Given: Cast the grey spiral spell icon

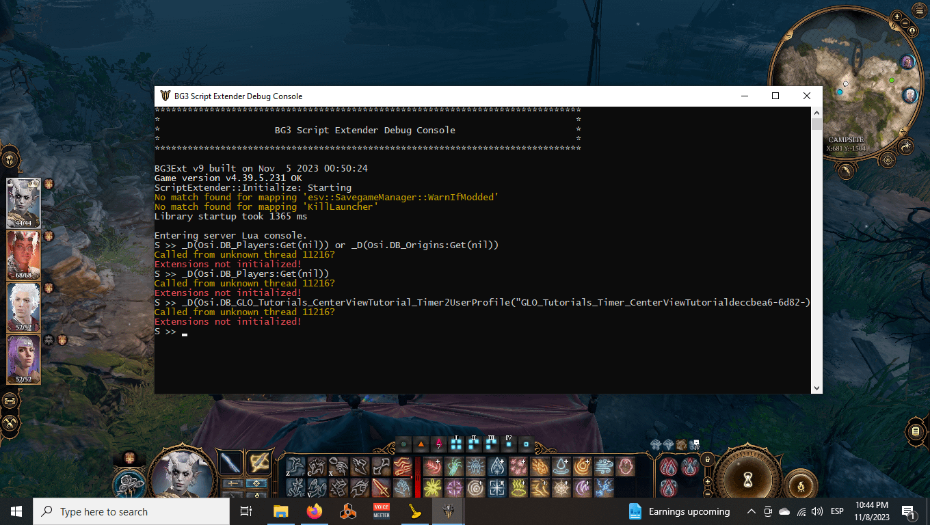Looking at the screenshot, I should click(x=476, y=487).
